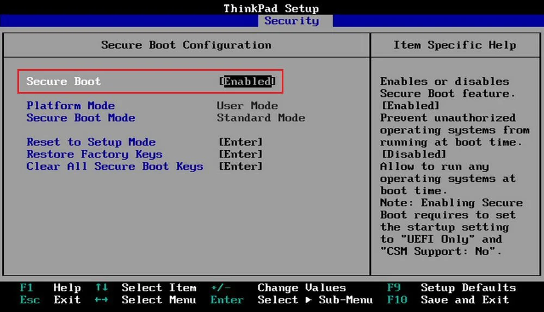Click the Enter key hint in footer
This screenshot has width=544, height=312.
coord(227,300)
